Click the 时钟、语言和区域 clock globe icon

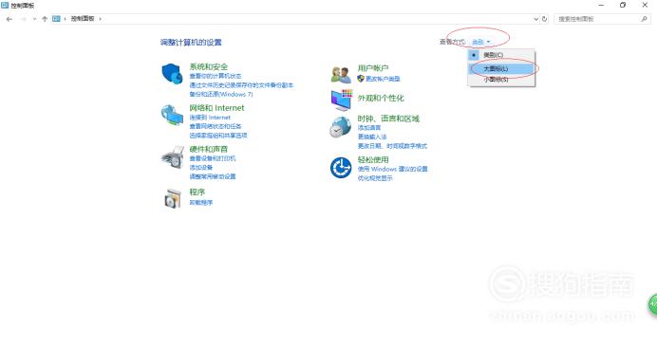[340, 127]
